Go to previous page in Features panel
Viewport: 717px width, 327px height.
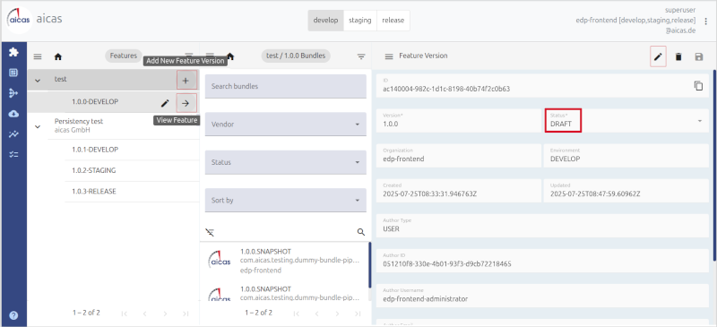[145, 314]
